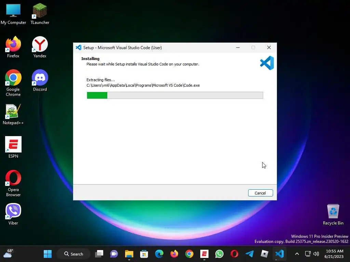Cancel the Visual Studio Code installation

[x=260, y=193]
